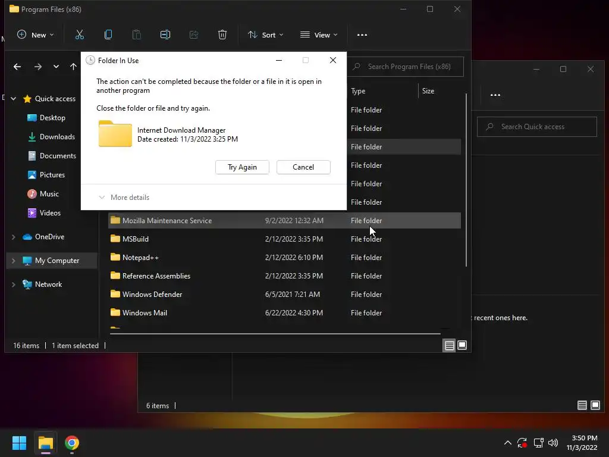Viewport: 609px width, 457px height.
Task: Select the Mozilla Maintenance Service folder
Action: pos(284,220)
